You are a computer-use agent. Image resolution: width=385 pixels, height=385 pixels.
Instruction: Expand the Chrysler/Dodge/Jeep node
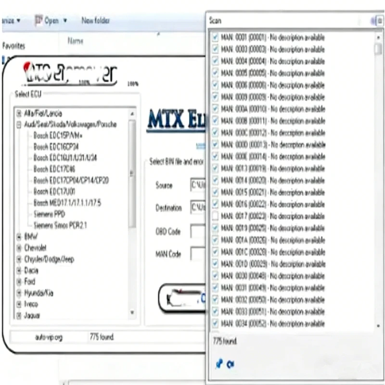(x=19, y=259)
